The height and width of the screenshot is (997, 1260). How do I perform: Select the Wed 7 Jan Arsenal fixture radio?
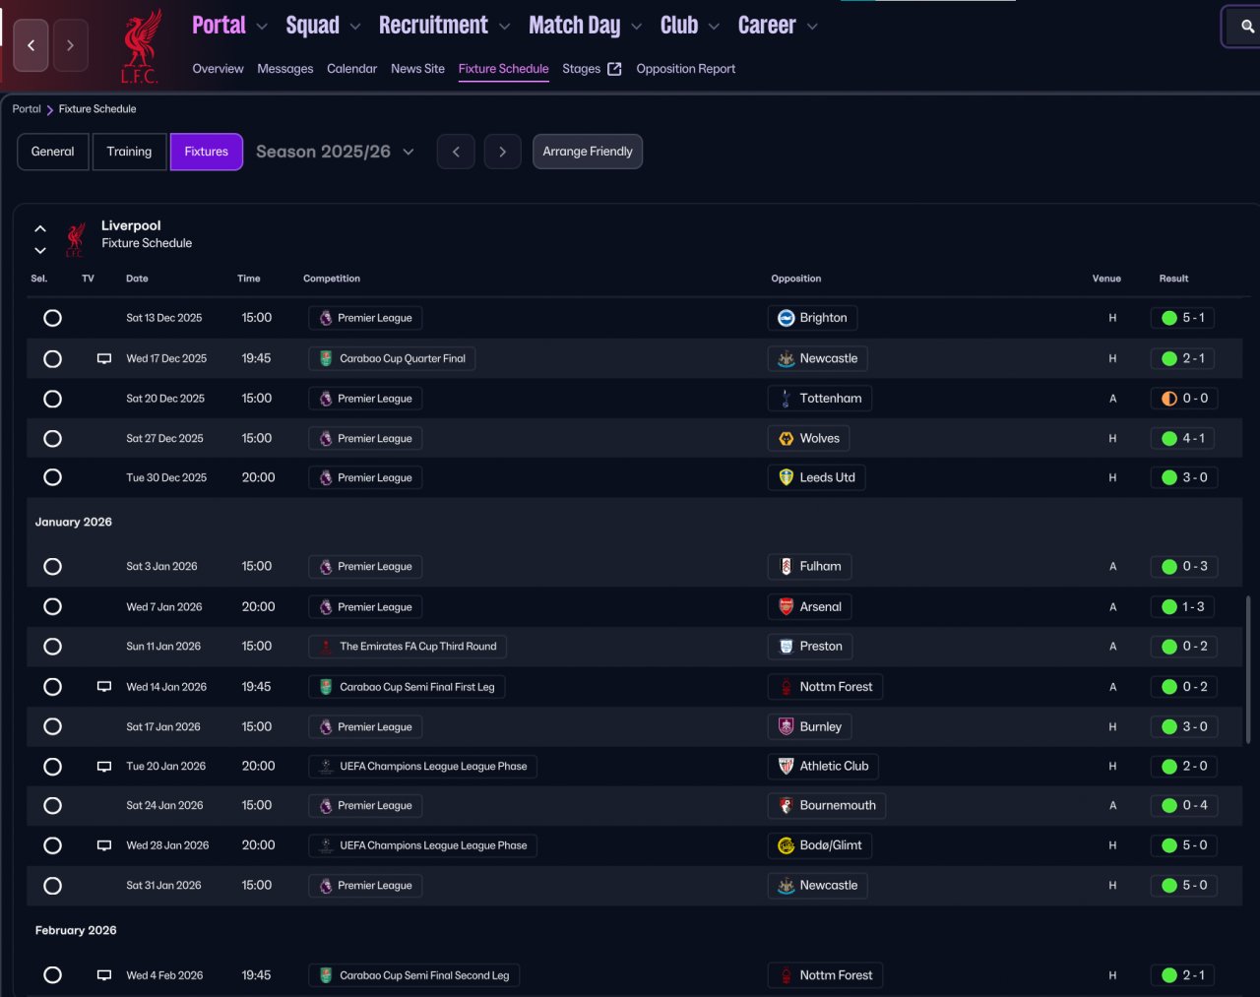[x=53, y=607]
